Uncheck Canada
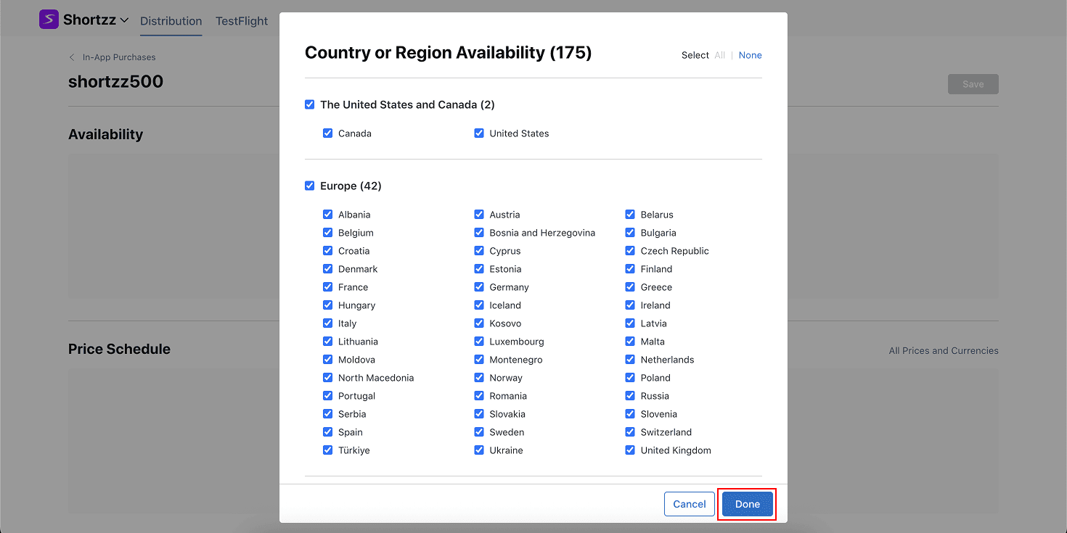The height and width of the screenshot is (533, 1067). click(328, 133)
